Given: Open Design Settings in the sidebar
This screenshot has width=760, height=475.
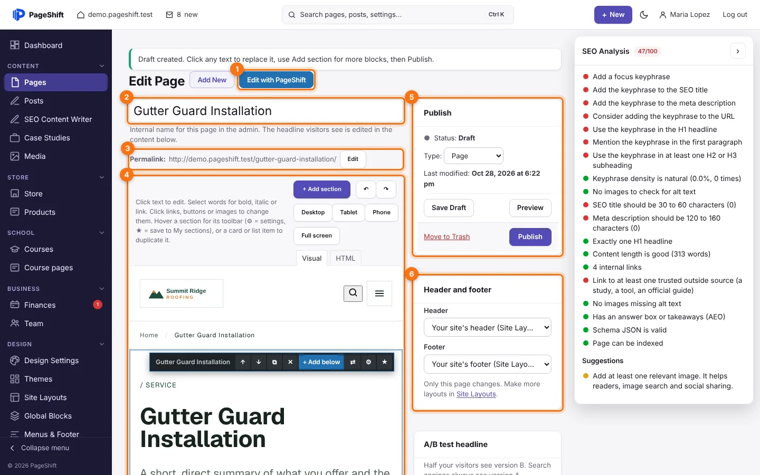Looking at the screenshot, I should click(x=56, y=360).
